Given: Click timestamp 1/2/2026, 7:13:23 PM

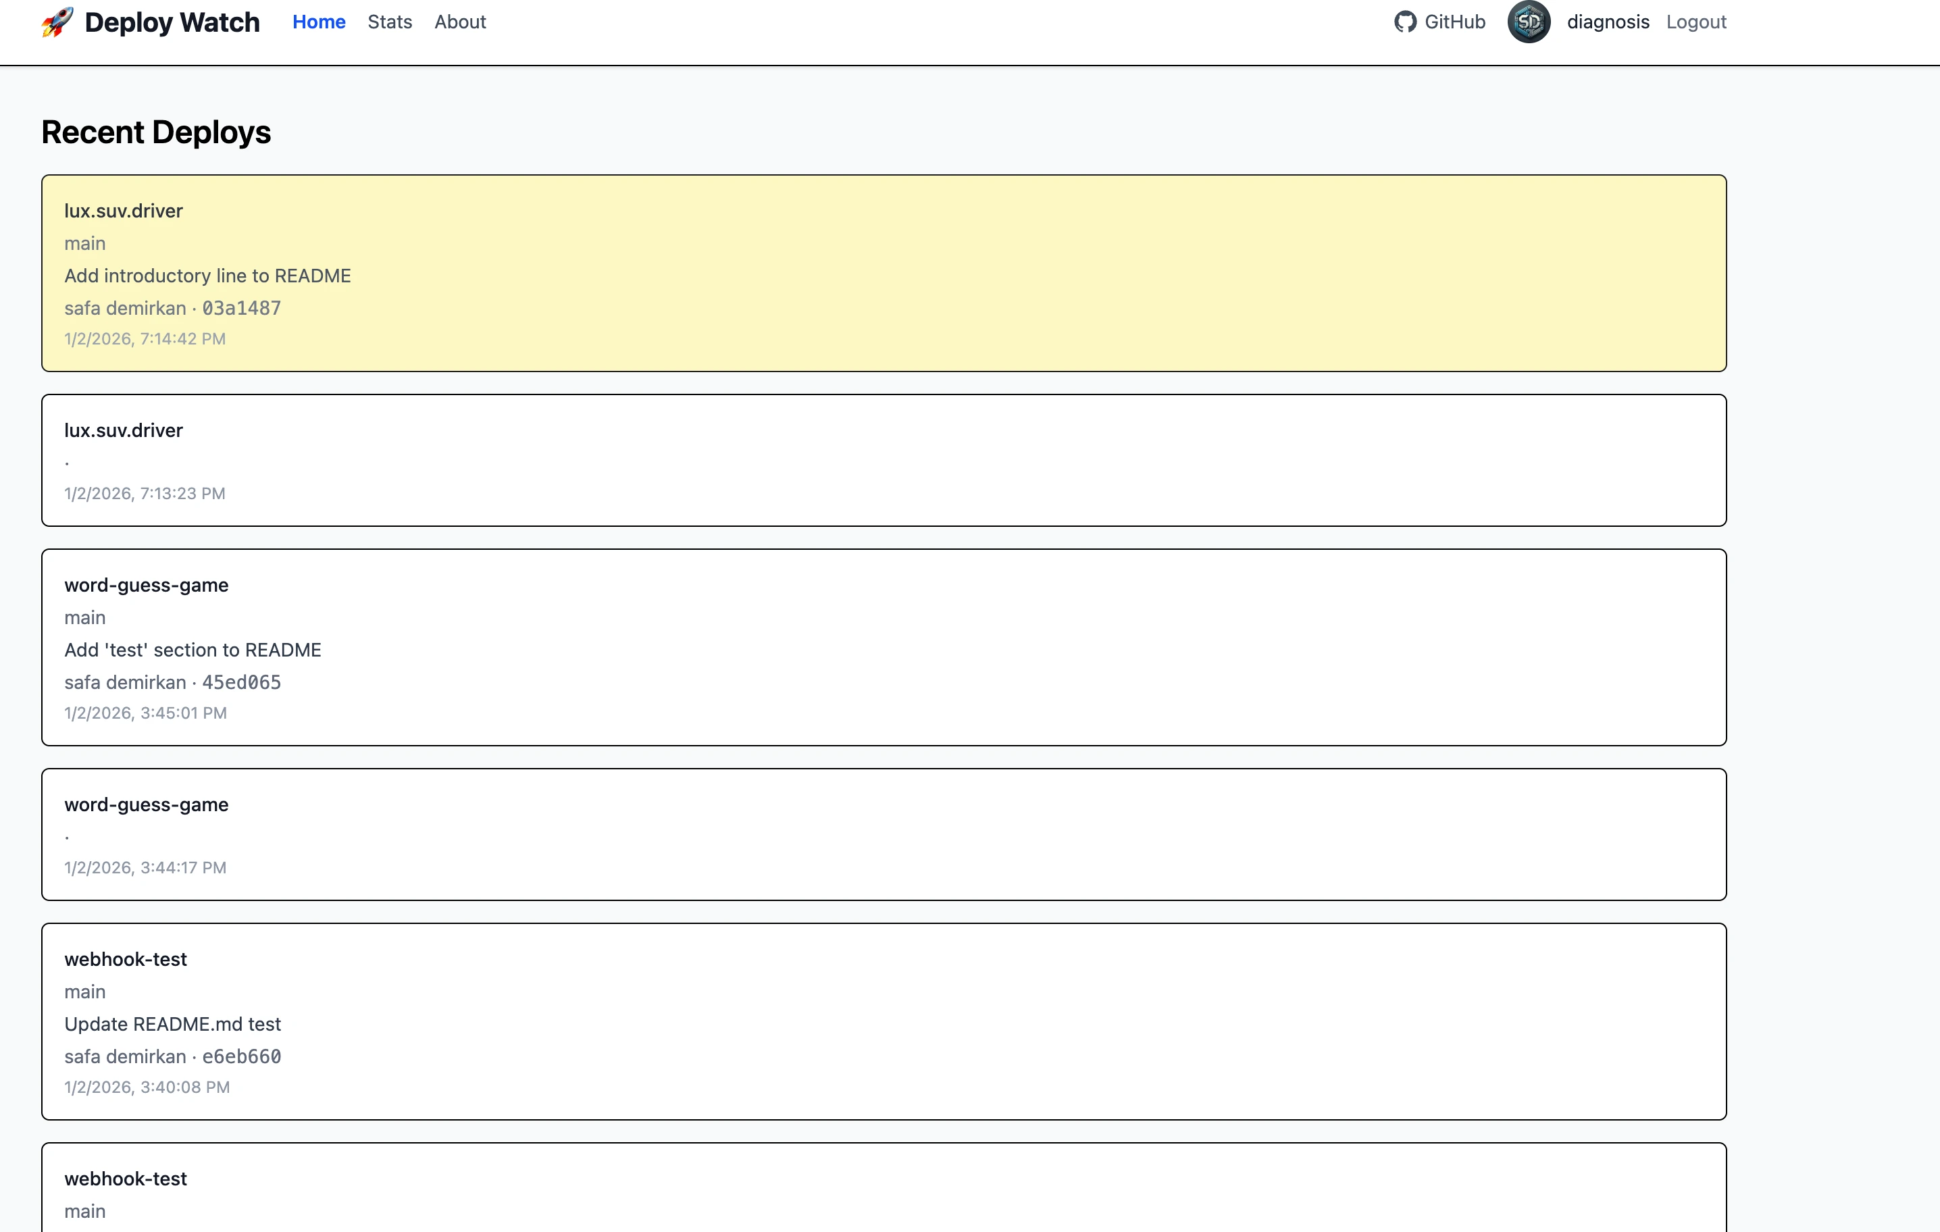Looking at the screenshot, I should pyautogui.click(x=144, y=493).
